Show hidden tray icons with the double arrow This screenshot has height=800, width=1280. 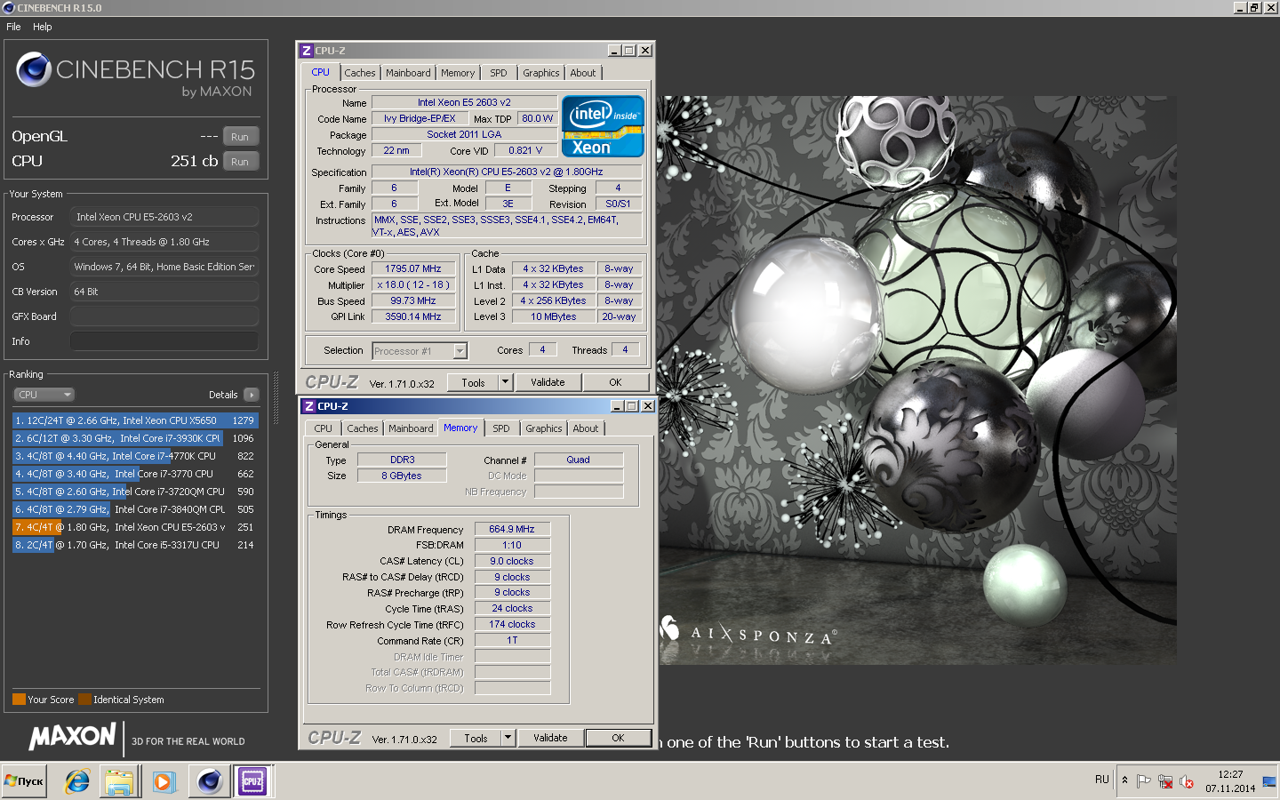1124,780
